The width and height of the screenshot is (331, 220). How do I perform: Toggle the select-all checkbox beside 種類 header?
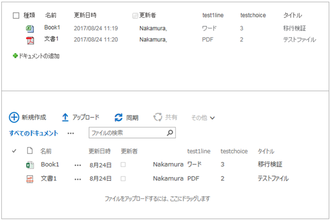coord(16,15)
